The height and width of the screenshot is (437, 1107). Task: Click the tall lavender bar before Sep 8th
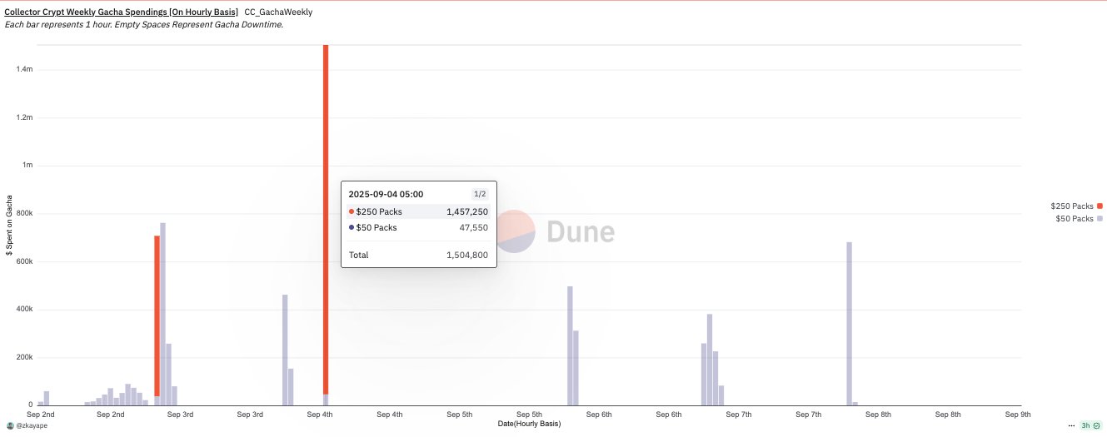click(x=849, y=325)
